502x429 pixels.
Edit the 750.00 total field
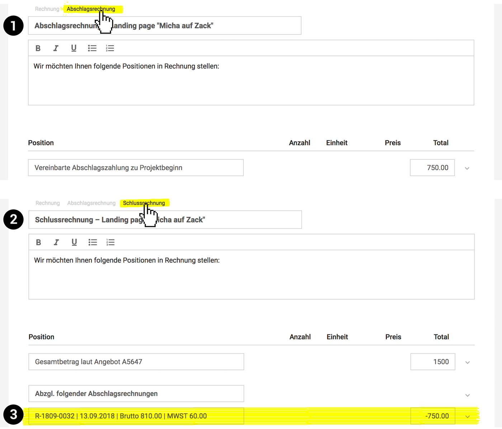coord(432,168)
